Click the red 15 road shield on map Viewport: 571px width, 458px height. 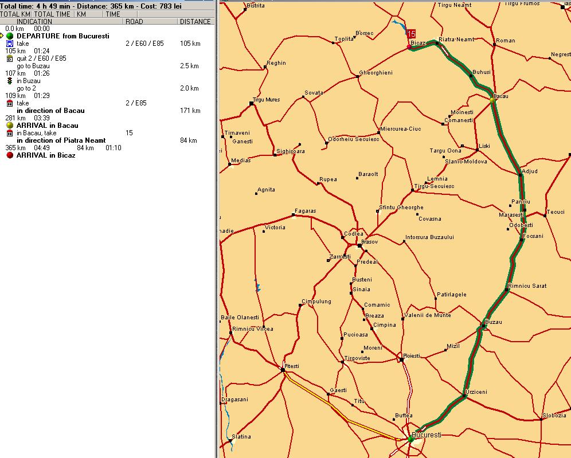(x=411, y=34)
